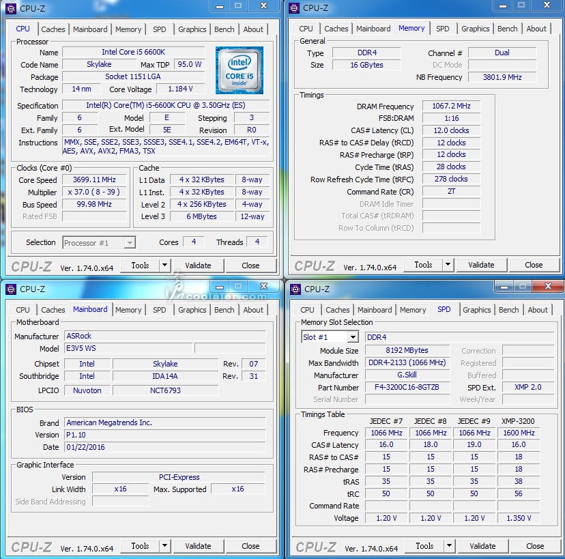The width and height of the screenshot is (565, 559).
Task: Click the motherboard Model field E3V5 WS
Action: pos(128,348)
